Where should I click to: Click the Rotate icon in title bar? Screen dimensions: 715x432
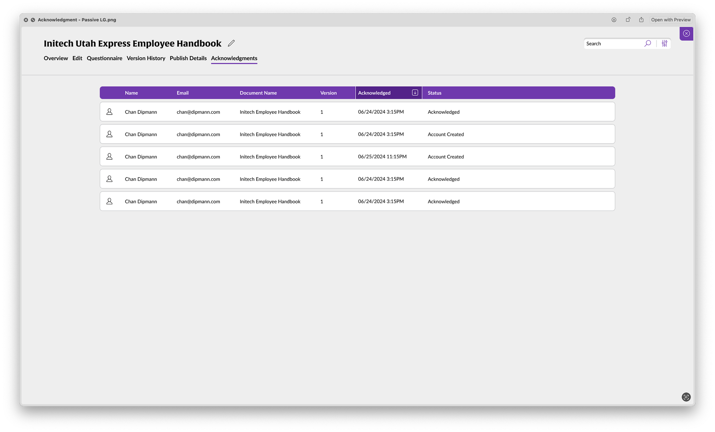628,20
